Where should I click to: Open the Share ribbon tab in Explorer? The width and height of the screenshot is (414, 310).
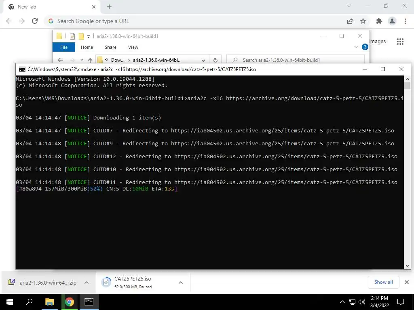(x=110, y=47)
